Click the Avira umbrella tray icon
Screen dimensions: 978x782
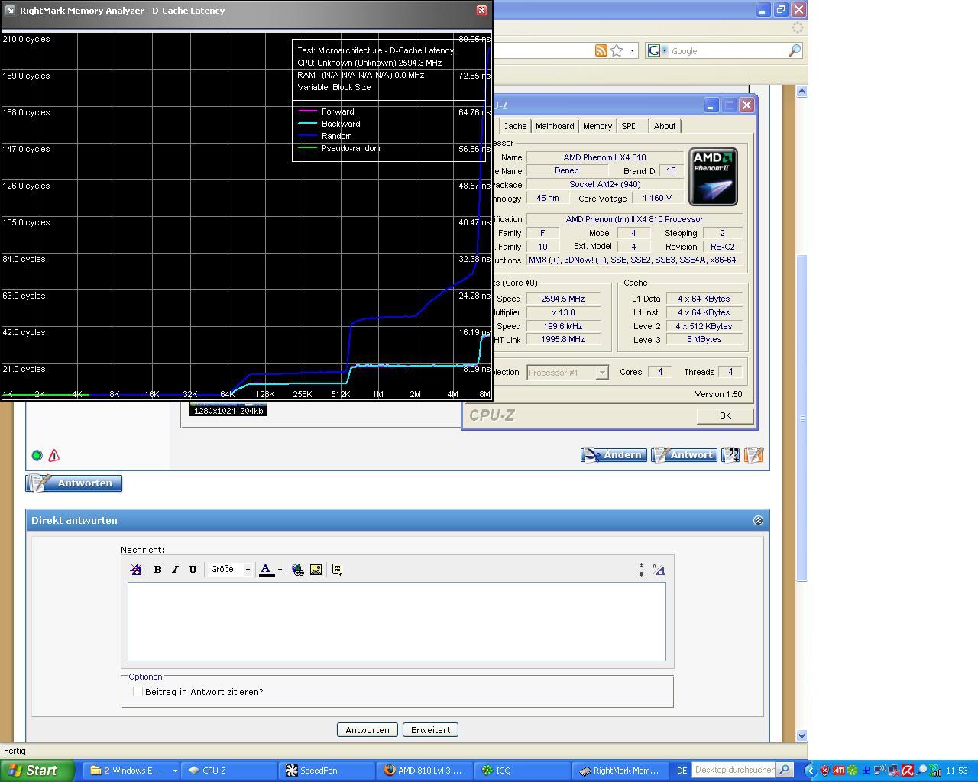click(908, 771)
